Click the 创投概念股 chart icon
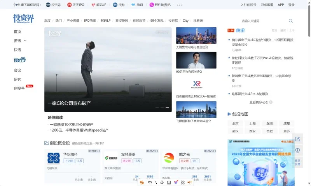The height and width of the screenshot is (186, 311). point(46,143)
